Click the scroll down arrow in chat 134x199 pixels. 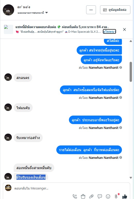point(131,178)
